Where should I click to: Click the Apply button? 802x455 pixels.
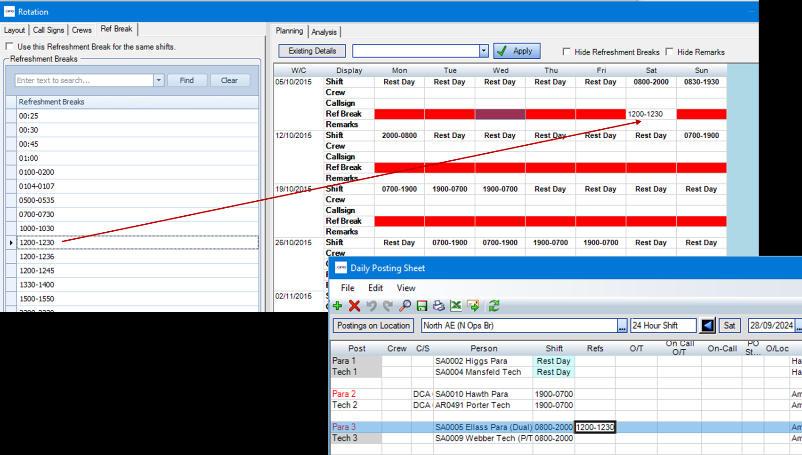click(517, 51)
